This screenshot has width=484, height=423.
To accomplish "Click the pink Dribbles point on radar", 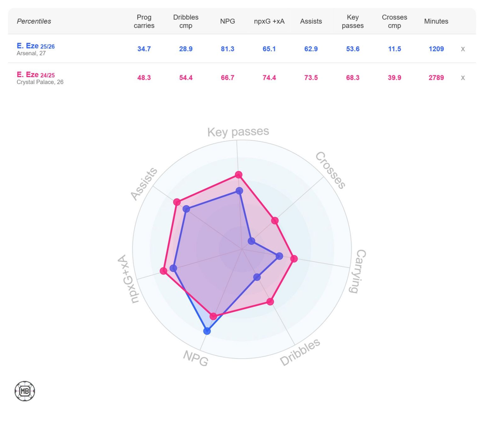I will point(270,302).
